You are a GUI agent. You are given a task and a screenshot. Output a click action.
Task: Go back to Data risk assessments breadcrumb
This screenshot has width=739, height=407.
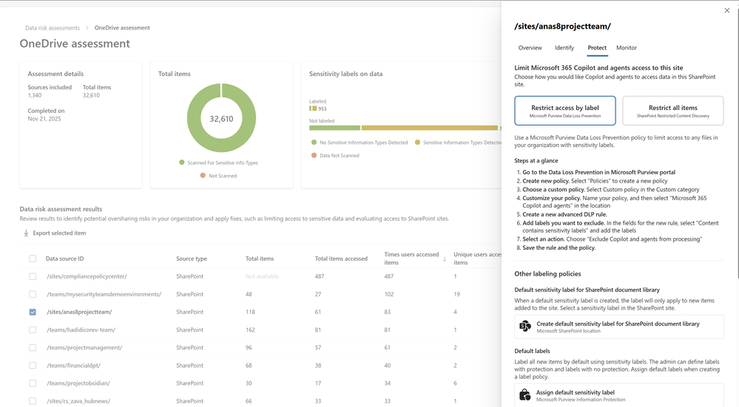[x=53, y=28]
